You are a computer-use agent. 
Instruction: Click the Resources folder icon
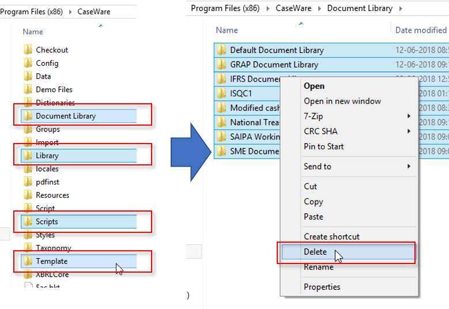28,195
